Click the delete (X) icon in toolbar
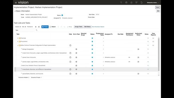Image resolution: width=174 pixels, height=98 pixels. pyautogui.click(x=39, y=27)
